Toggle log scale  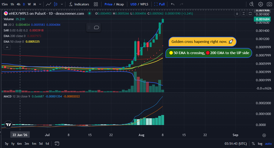[x=260, y=144]
